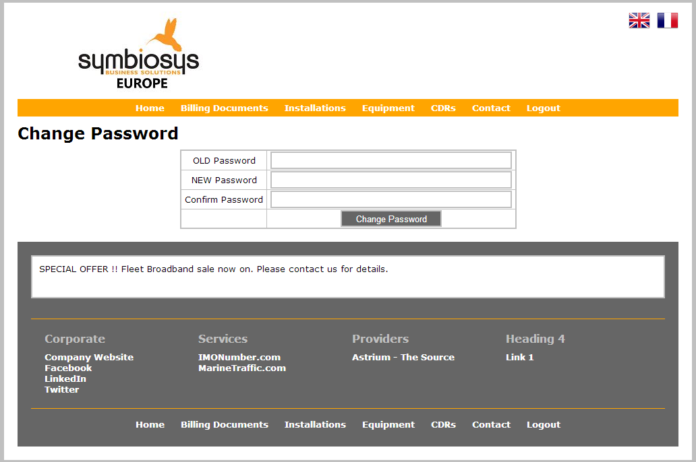Open the IMONumber.com services link

[x=239, y=358]
